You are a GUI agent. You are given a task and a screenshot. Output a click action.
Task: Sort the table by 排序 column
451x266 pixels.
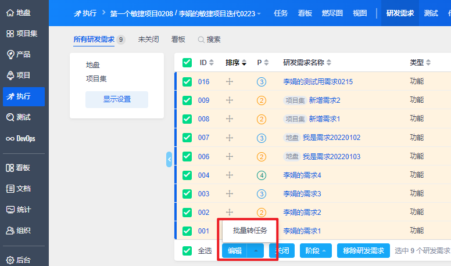coord(236,62)
